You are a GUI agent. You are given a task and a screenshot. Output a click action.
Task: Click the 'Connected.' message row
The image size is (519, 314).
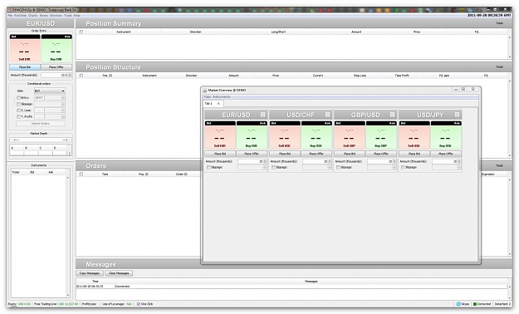click(x=291, y=287)
